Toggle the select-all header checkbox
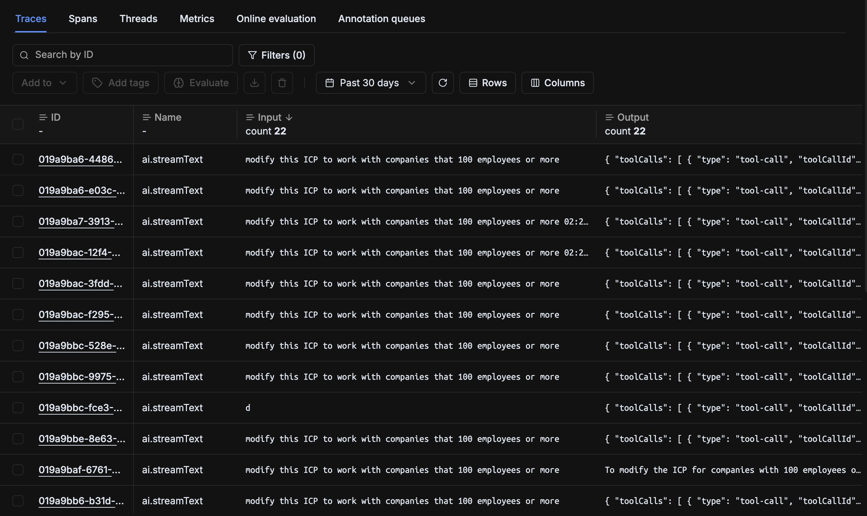Viewport: 867px width, 516px height. (x=18, y=124)
